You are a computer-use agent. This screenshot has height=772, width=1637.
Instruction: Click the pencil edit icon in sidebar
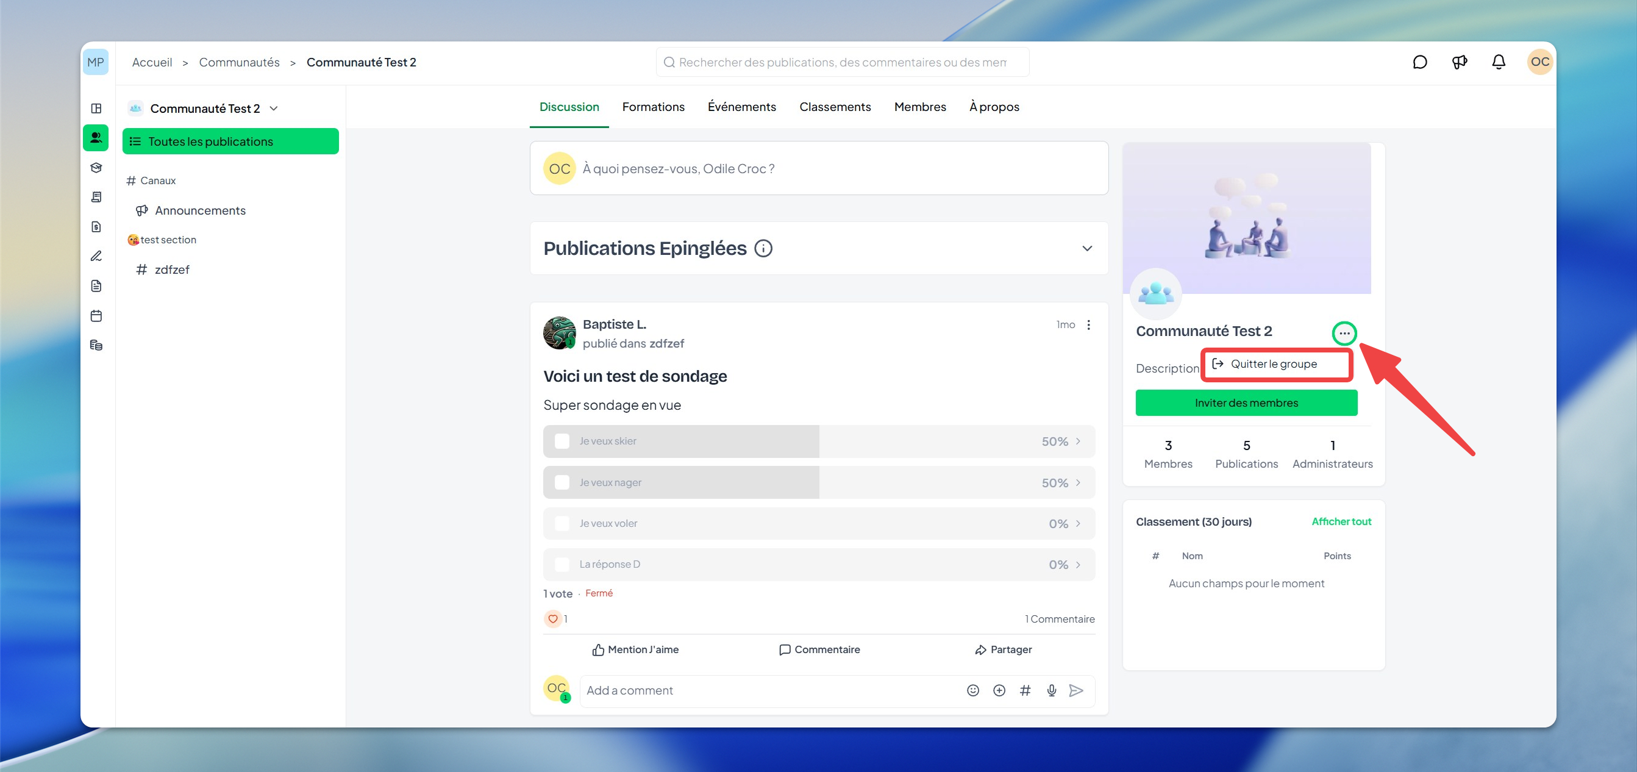click(96, 256)
